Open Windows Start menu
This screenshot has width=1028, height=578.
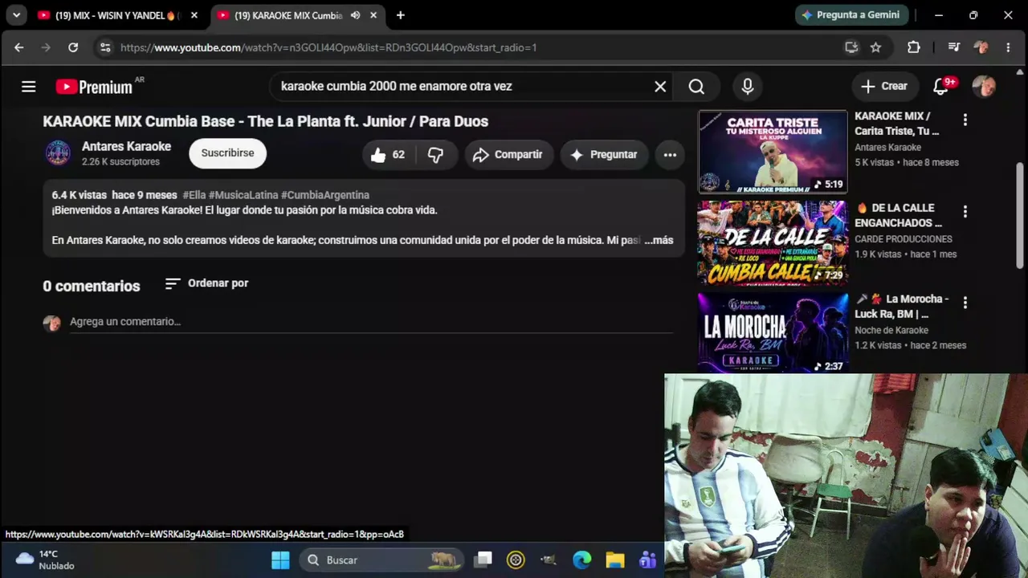click(x=280, y=560)
